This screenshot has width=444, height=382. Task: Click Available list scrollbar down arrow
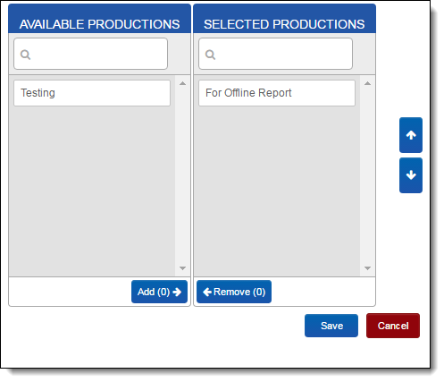coord(182,268)
